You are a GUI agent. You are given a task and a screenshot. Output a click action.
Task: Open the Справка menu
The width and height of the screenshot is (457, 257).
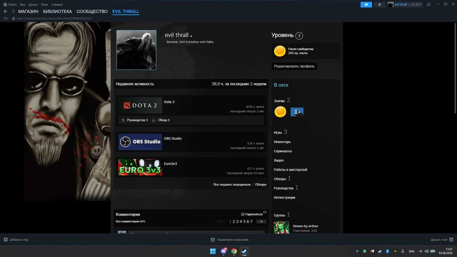57,5
